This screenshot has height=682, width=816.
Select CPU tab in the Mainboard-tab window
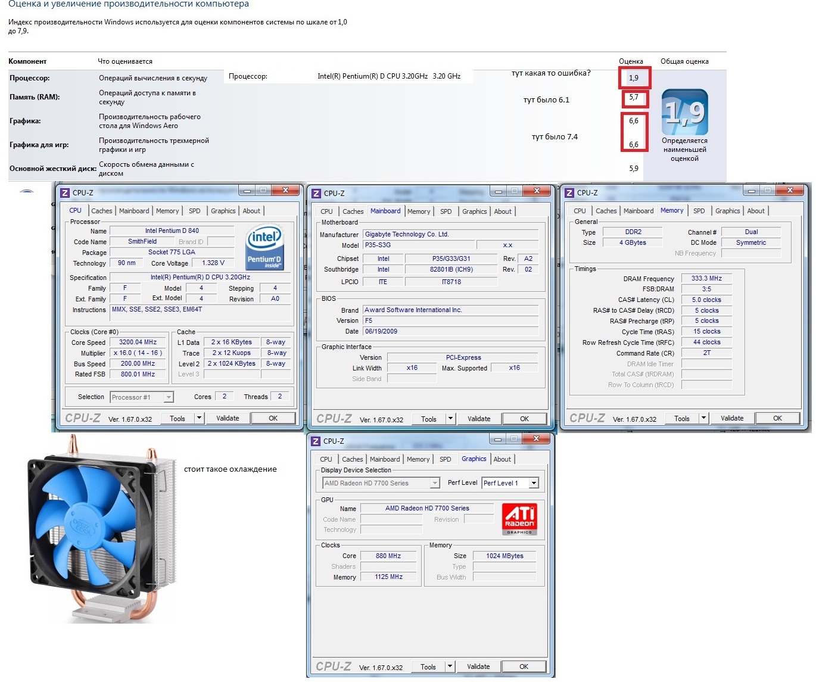pyautogui.click(x=327, y=211)
